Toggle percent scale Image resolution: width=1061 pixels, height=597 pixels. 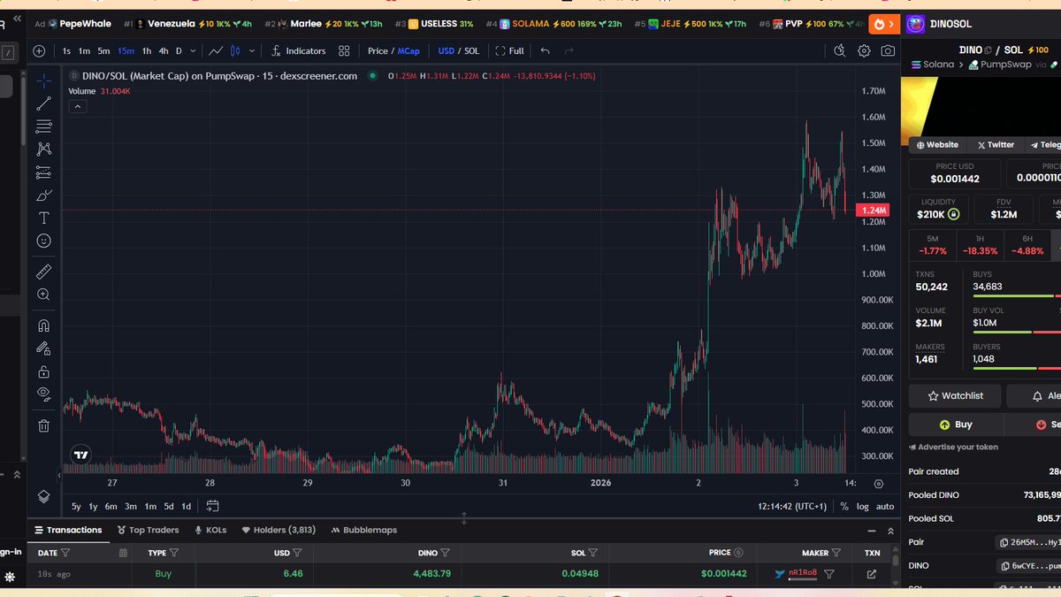844,507
